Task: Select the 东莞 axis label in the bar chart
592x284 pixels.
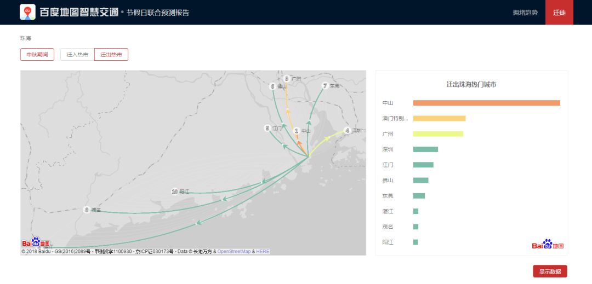Action: tap(388, 196)
